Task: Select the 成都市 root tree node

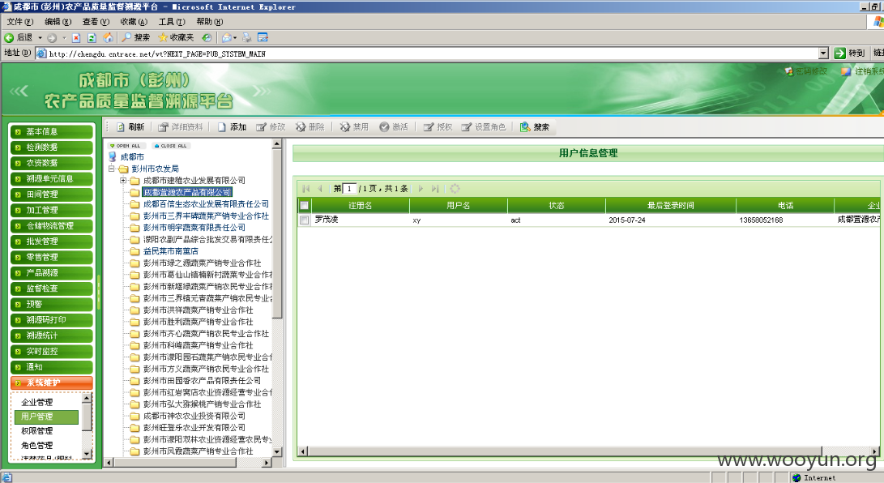Action: tap(132, 156)
